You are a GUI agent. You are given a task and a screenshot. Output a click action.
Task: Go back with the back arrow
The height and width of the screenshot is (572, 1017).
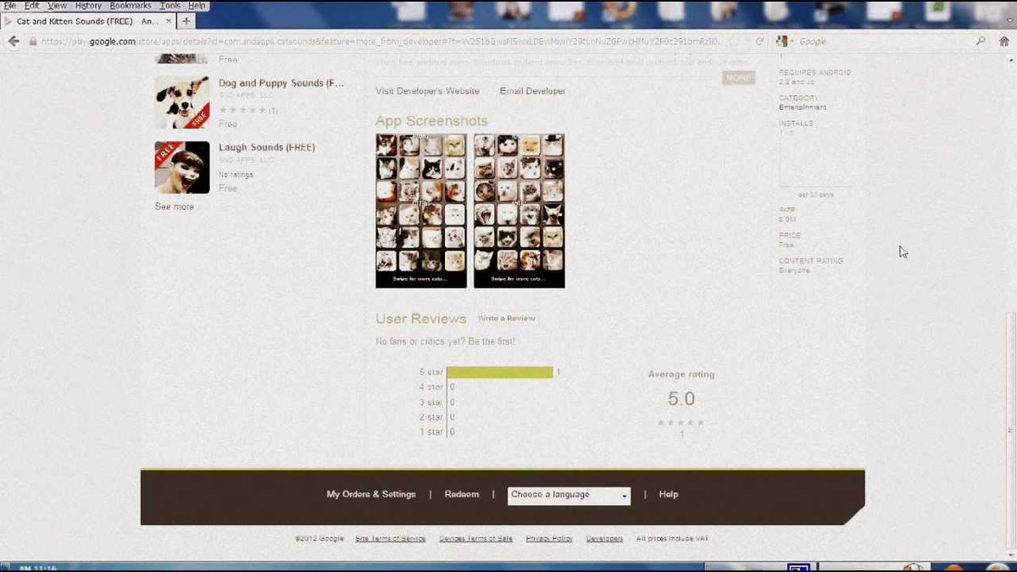click(x=13, y=41)
